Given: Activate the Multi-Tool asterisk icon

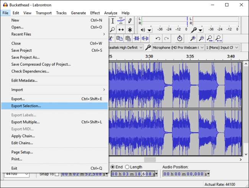Looking at the screenshot, I should (x=130, y=30).
